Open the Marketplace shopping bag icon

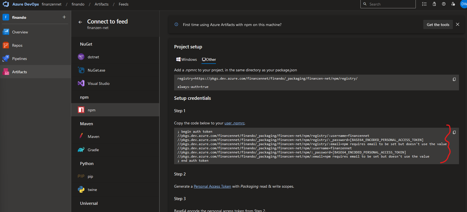pyautogui.click(x=434, y=4)
